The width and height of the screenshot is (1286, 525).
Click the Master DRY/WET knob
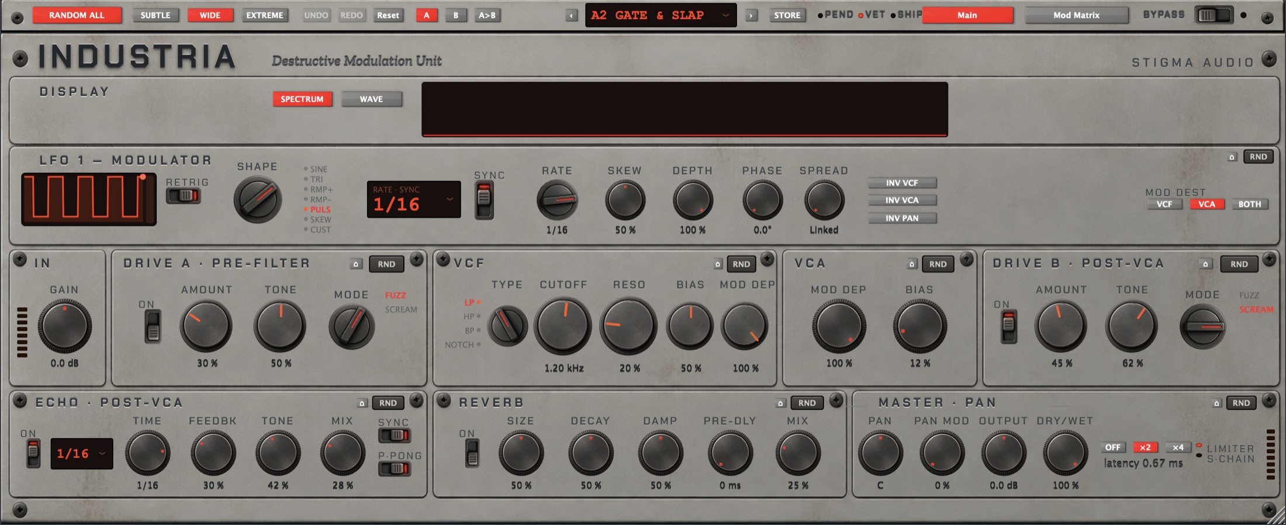click(1065, 452)
